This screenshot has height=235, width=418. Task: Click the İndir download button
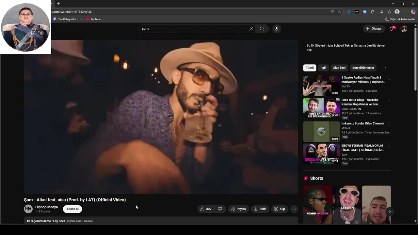click(260, 209)
